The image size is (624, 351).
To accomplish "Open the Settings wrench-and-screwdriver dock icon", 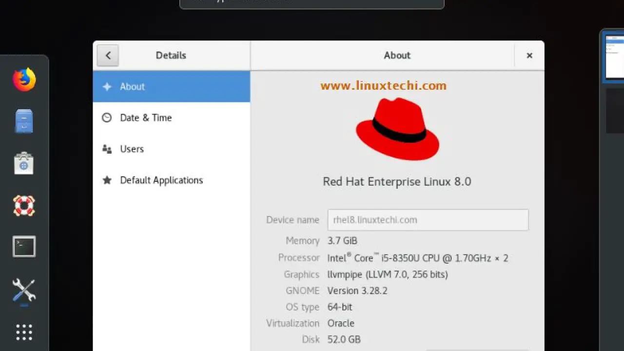I will tap(24, 290).
